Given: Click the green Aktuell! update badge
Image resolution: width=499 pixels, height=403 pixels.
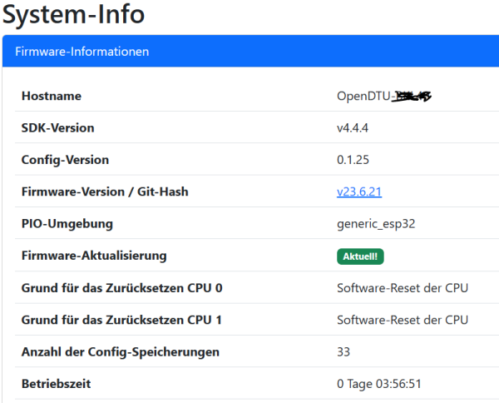Looking at the screenshot, I should click(x=360, y=256).
